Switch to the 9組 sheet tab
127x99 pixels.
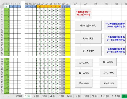(95, 96)
